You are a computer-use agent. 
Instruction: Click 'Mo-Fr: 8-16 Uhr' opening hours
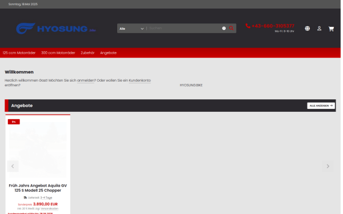point(284,31)
